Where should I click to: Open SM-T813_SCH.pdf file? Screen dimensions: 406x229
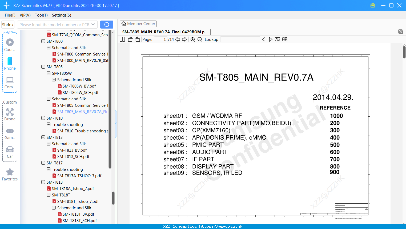(x=73, y=156)
